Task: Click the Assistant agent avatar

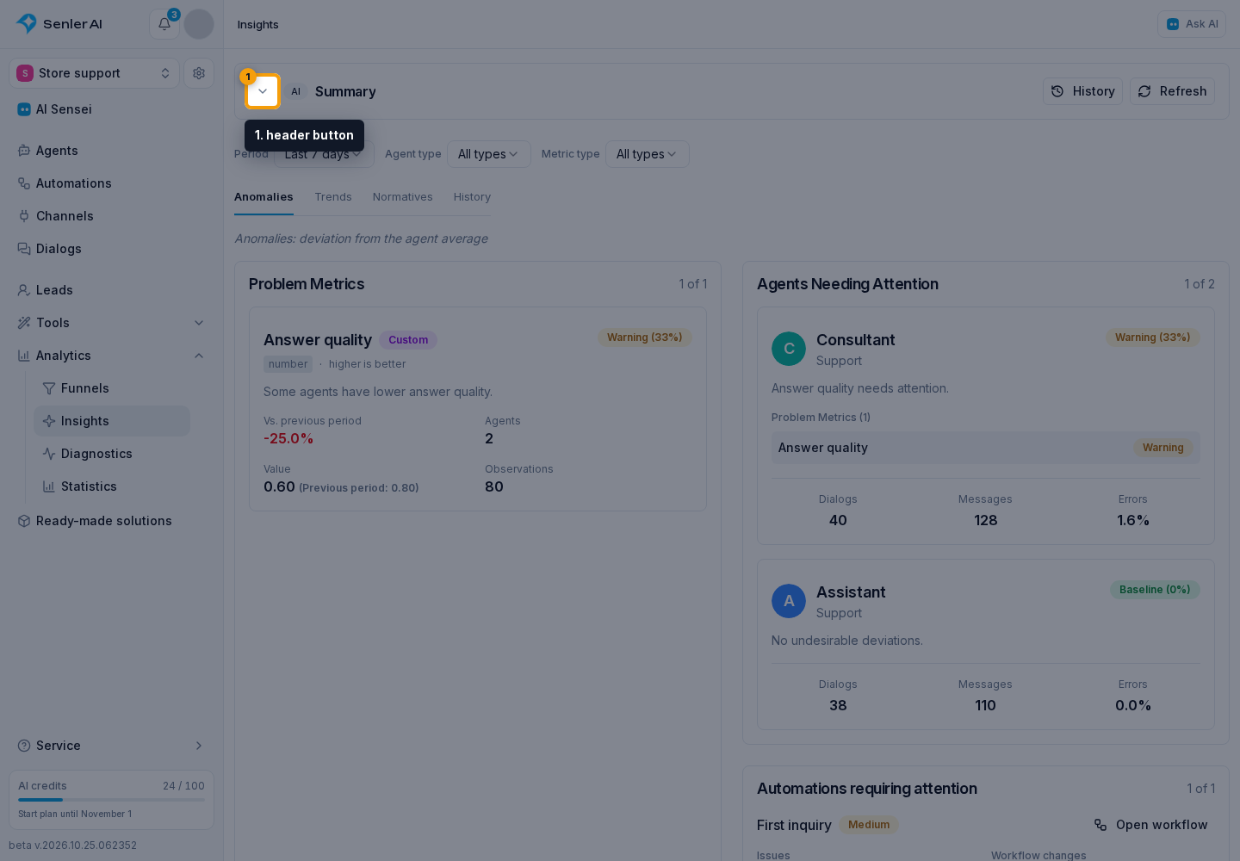Action: click(789, 601)
